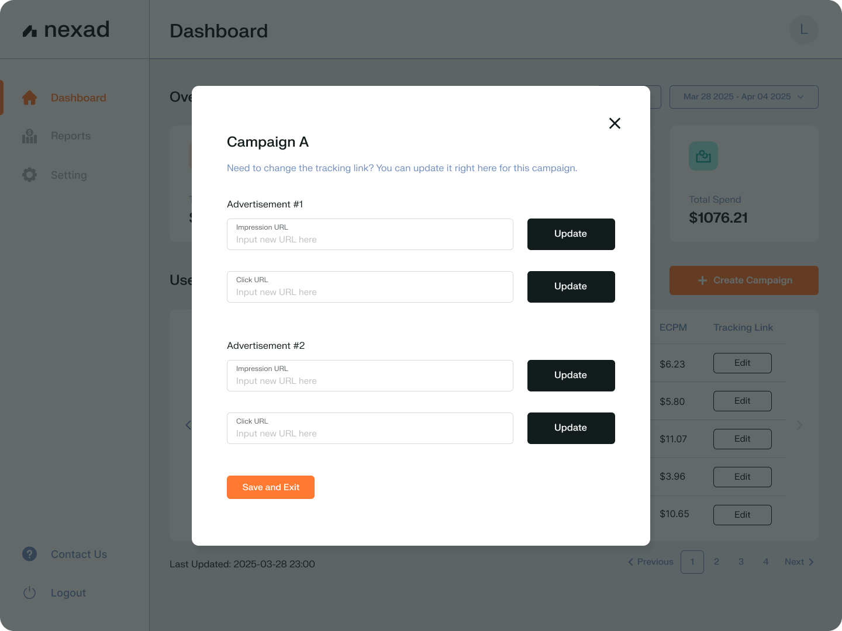Go to pagination page 2
The image size is (842, 631).
(x=716, y=562)
